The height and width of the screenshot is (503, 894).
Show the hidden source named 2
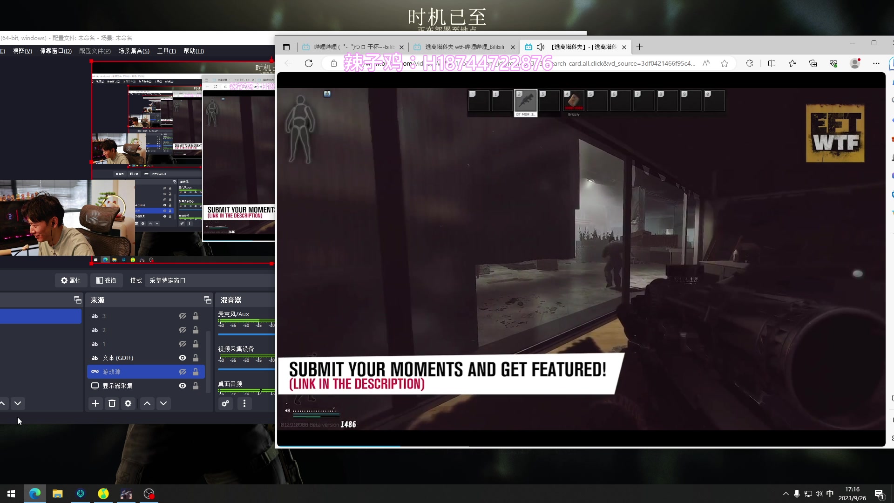click(183, 330)
